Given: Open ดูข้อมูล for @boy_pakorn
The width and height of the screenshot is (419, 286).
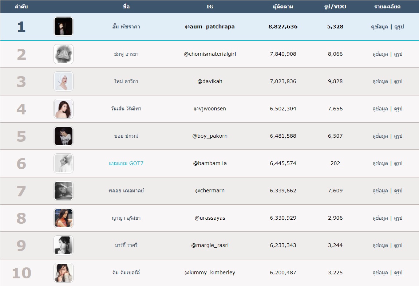Looking at the screenshot, I should (x=380, y=136).
